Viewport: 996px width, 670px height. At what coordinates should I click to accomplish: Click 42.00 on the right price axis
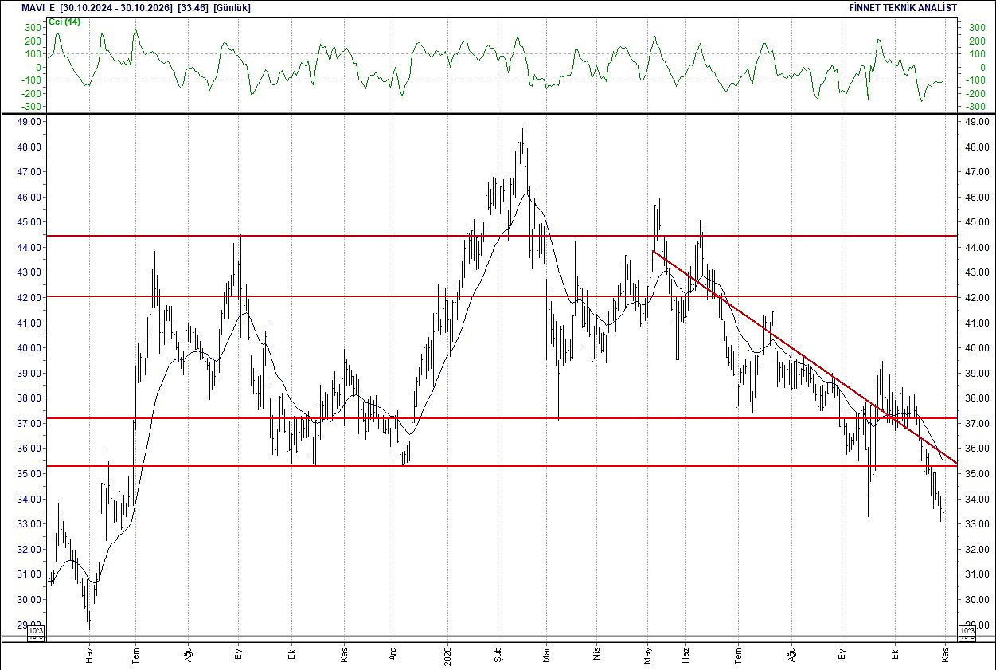976,298
